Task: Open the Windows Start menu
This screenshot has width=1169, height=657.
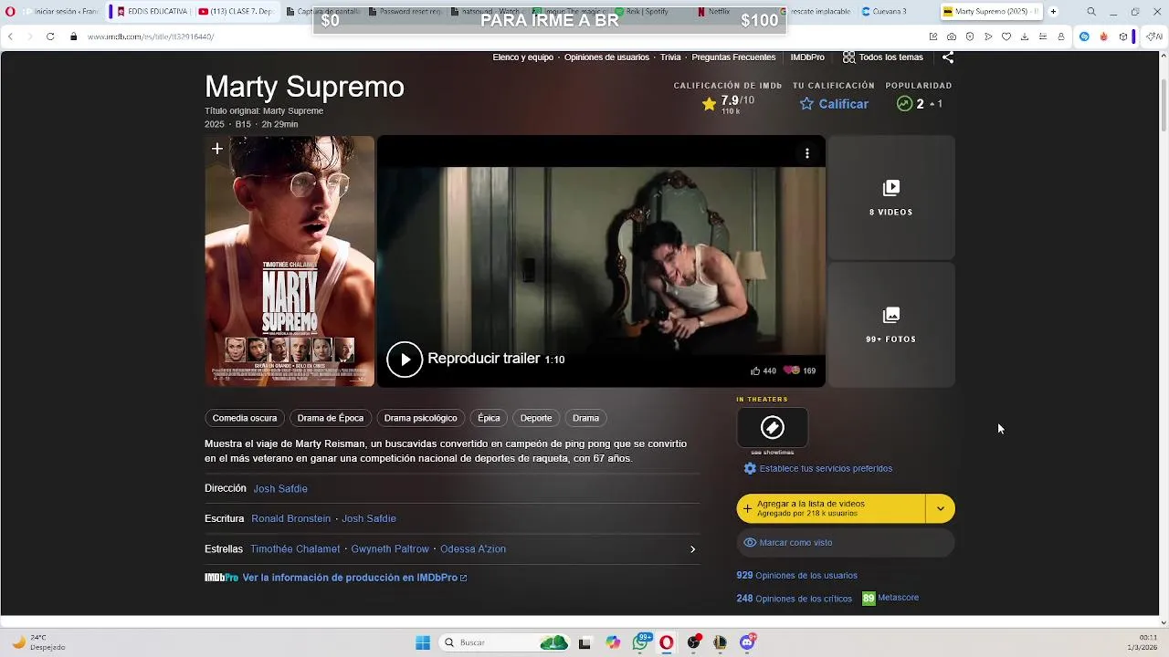Action: 423,642
